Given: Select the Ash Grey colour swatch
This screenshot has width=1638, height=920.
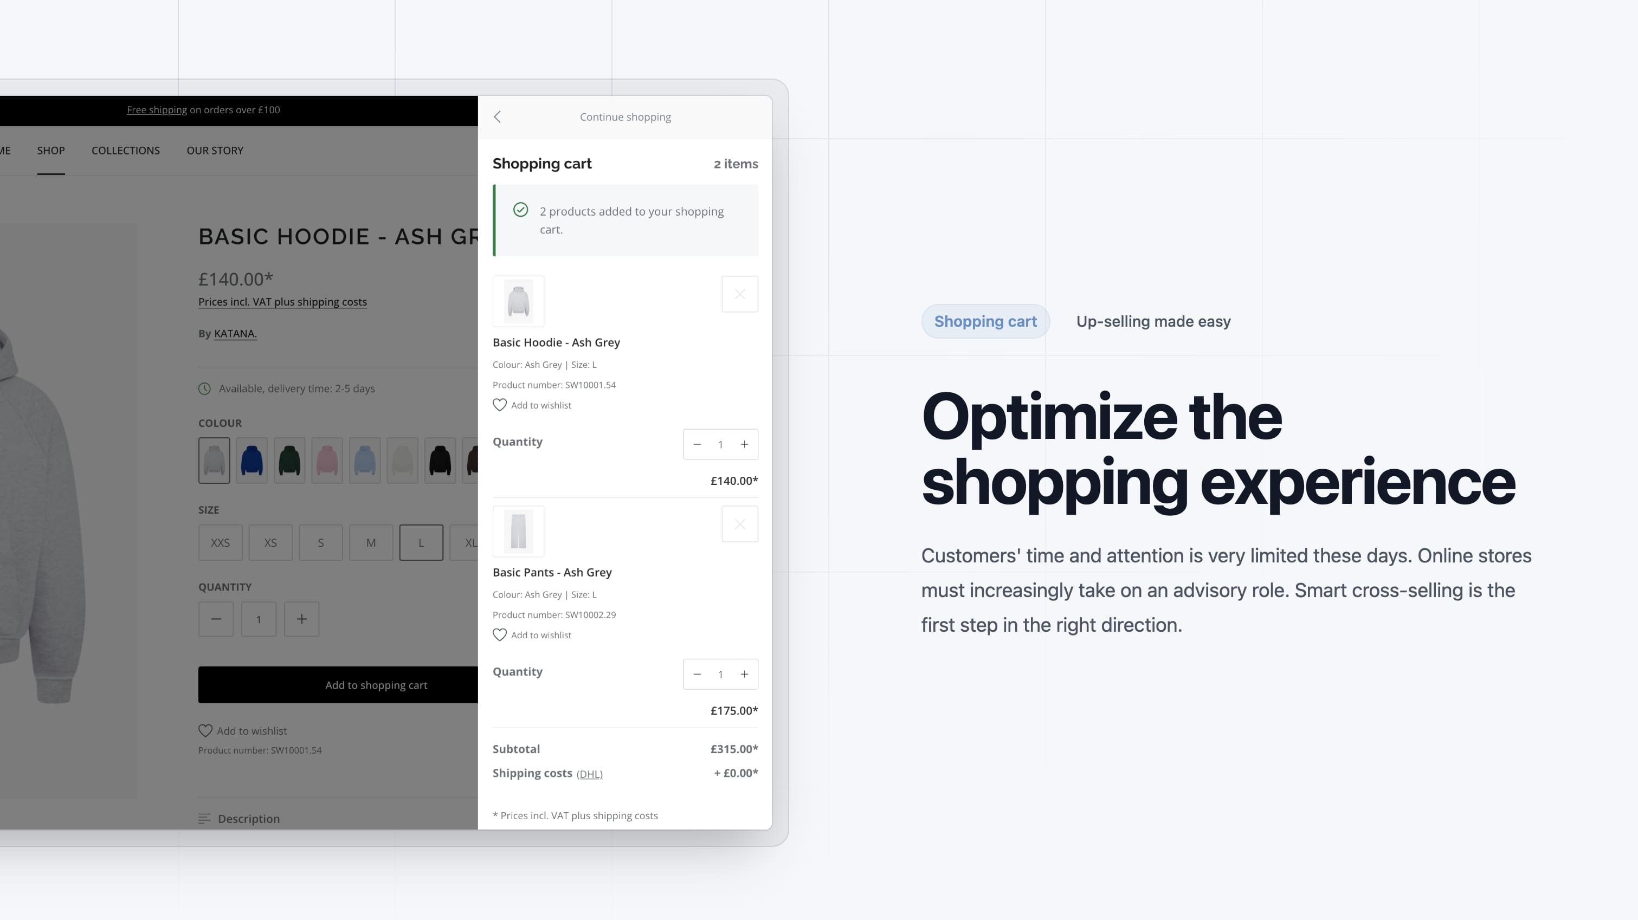Looking at the screenshot, I should tap(214, 460).
